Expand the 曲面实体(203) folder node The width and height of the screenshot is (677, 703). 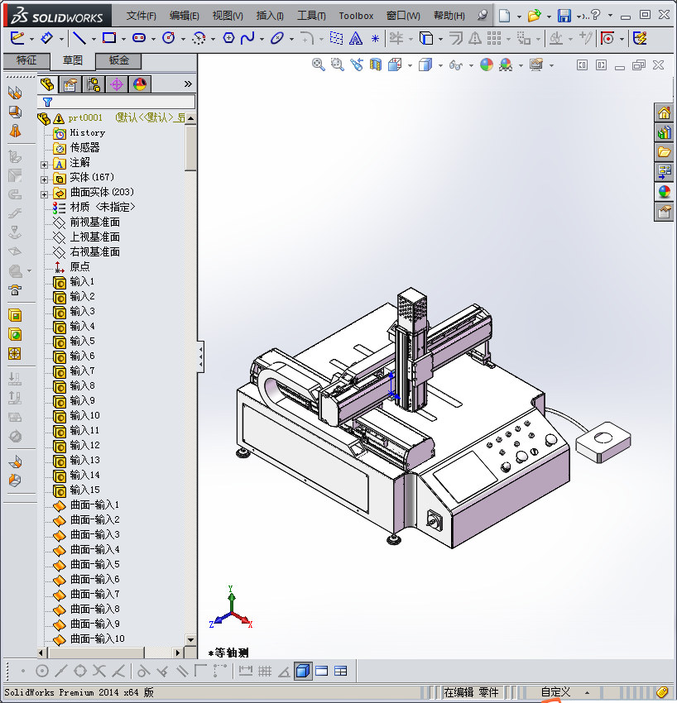click(44, 194)
